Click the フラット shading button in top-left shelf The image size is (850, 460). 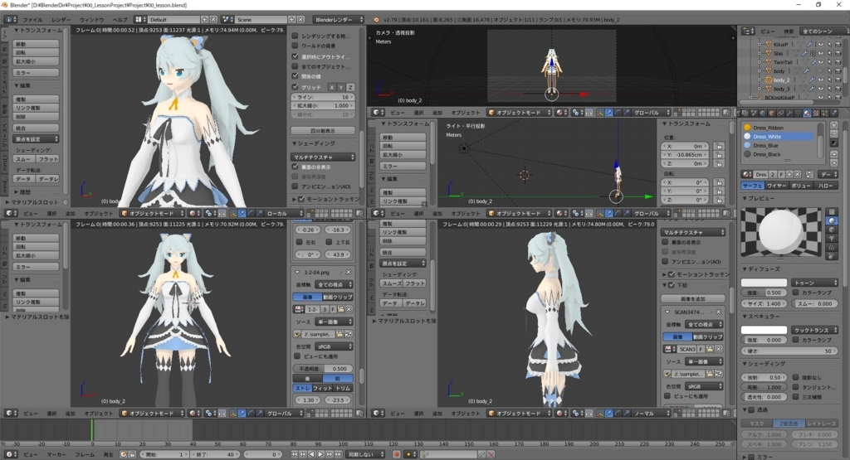coord(47,159)
